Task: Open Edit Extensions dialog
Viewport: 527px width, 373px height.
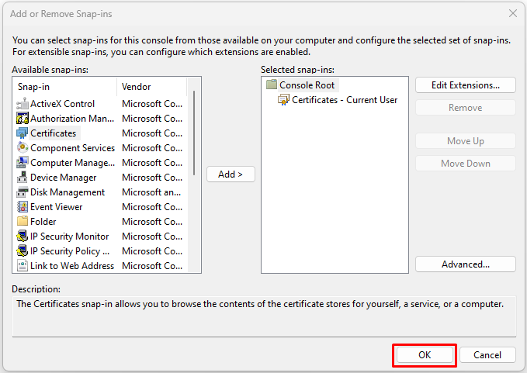Action: tap(466, 85)
